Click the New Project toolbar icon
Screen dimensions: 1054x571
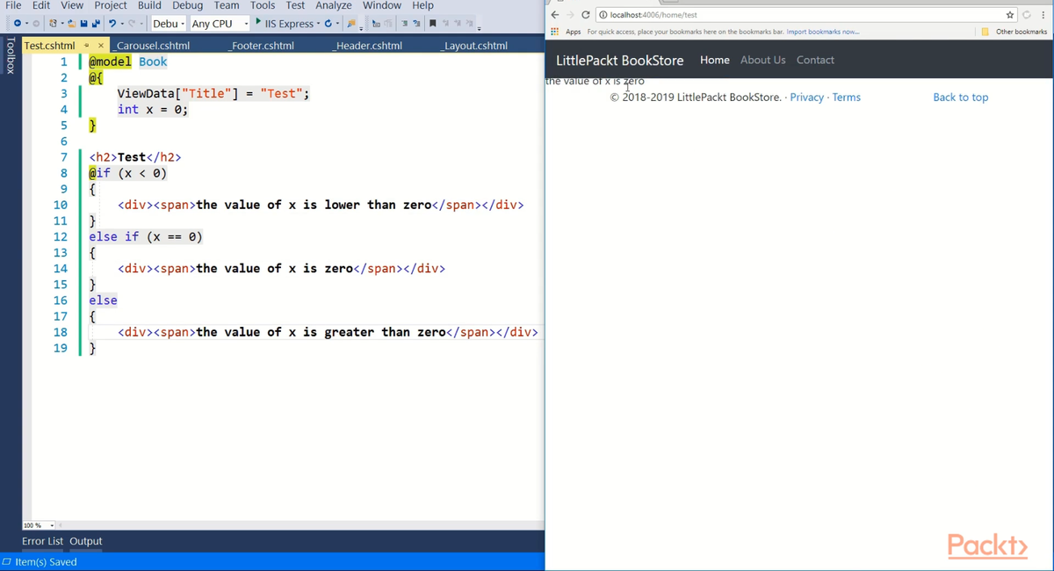point(53,24)
